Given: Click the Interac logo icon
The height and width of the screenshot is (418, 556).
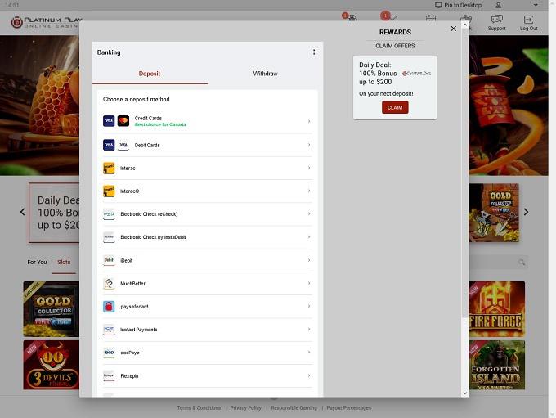Looking at the screenshot, I should click(109, 168).
